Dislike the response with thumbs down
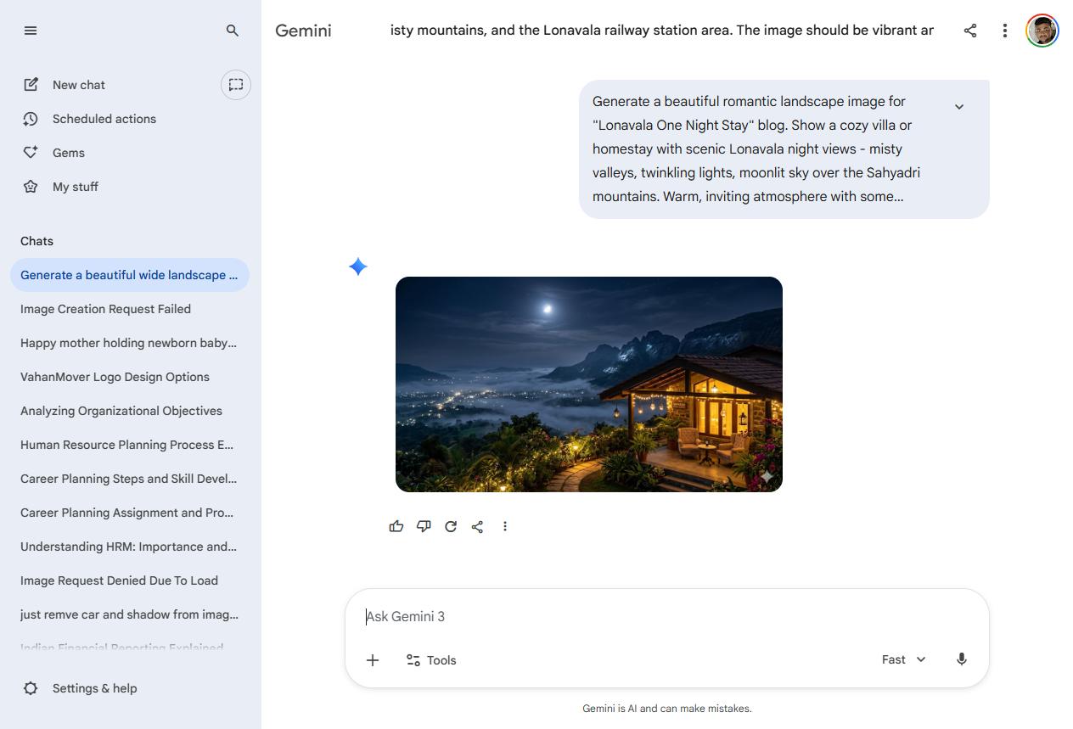Image resolution: width=1073 pixels, height=729 pixels. click(x=424, y=526)
